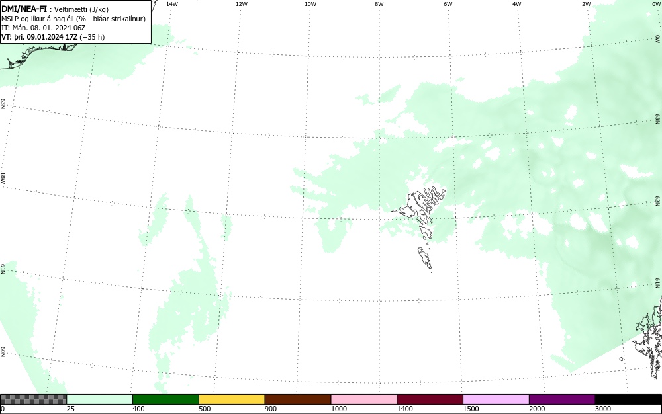662x414 pixels.
Task: Click the 4W longitude label
Action: [x=517, y=4]
